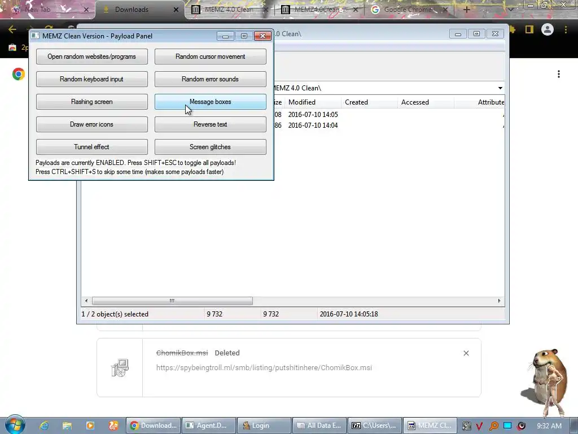Screen dimensions: 578x434
Task: Click the 2016-07-10 14:05:18 status bar entry
Action: pos(349,314)
